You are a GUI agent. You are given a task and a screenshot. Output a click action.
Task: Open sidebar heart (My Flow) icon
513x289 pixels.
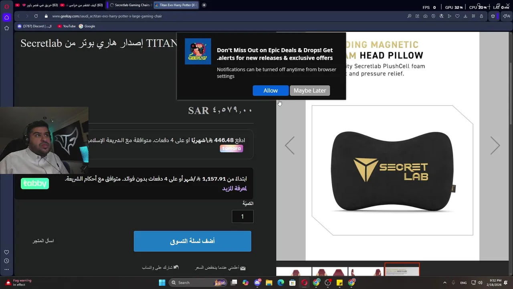point(6,252)
